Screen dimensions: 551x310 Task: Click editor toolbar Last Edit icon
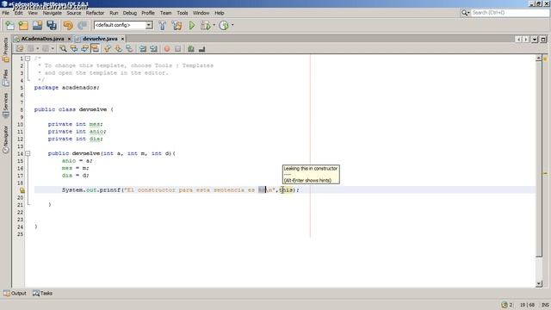coord(20,49)
